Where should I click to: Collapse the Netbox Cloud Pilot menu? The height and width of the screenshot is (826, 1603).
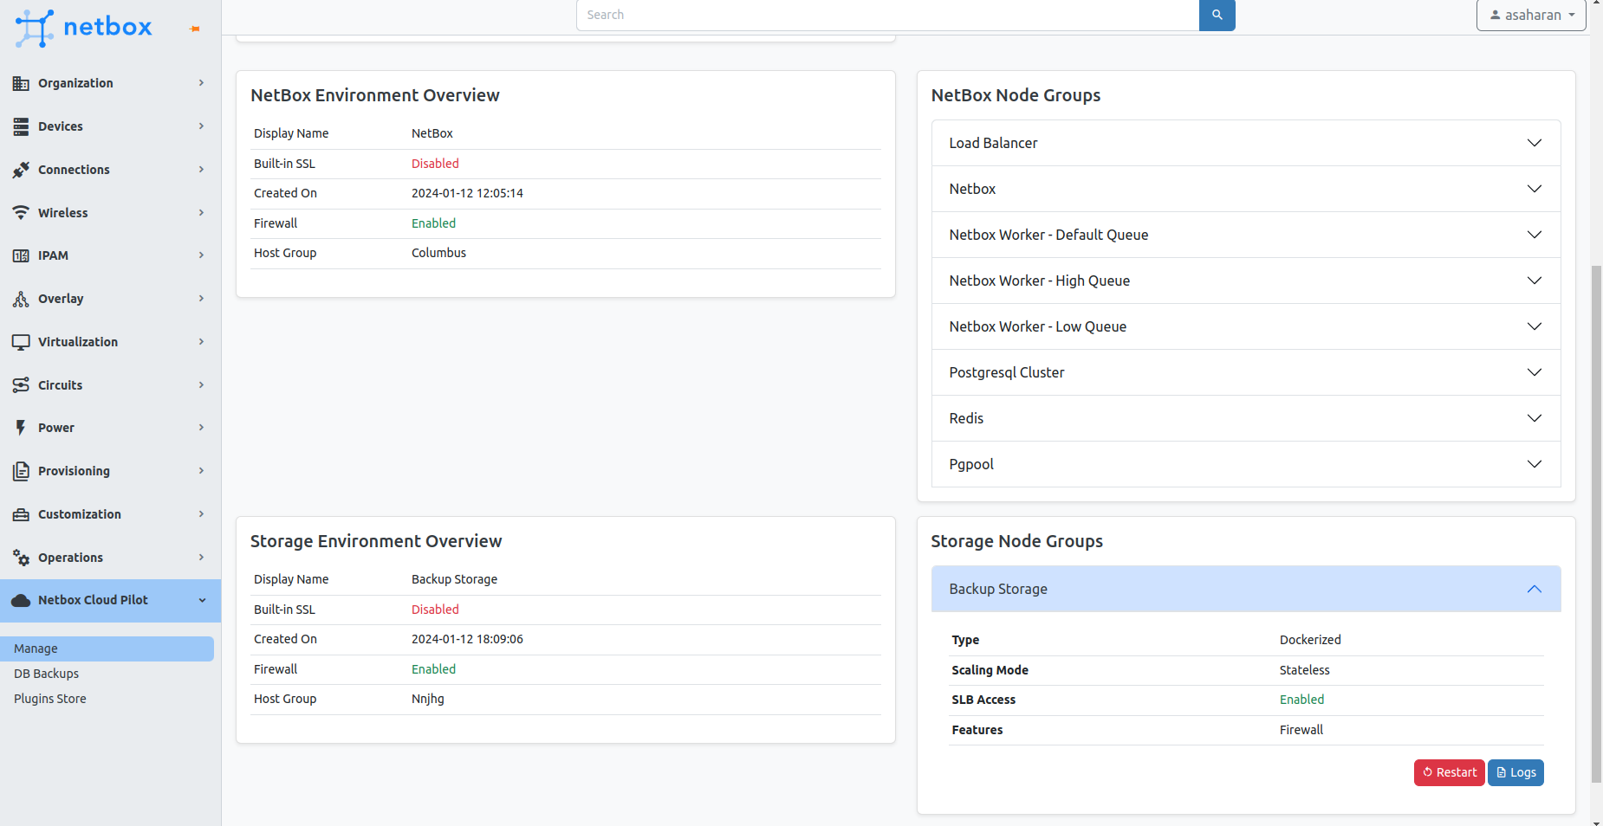pyautogui.click(x=110, y=600)
